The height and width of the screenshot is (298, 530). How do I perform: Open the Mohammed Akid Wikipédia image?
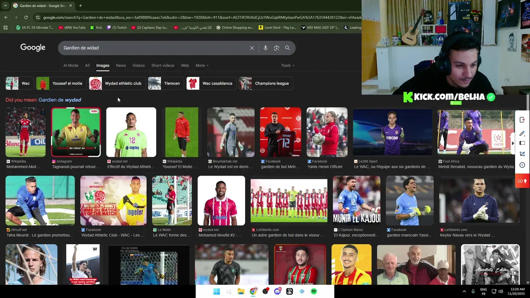(x=25, y=132)
